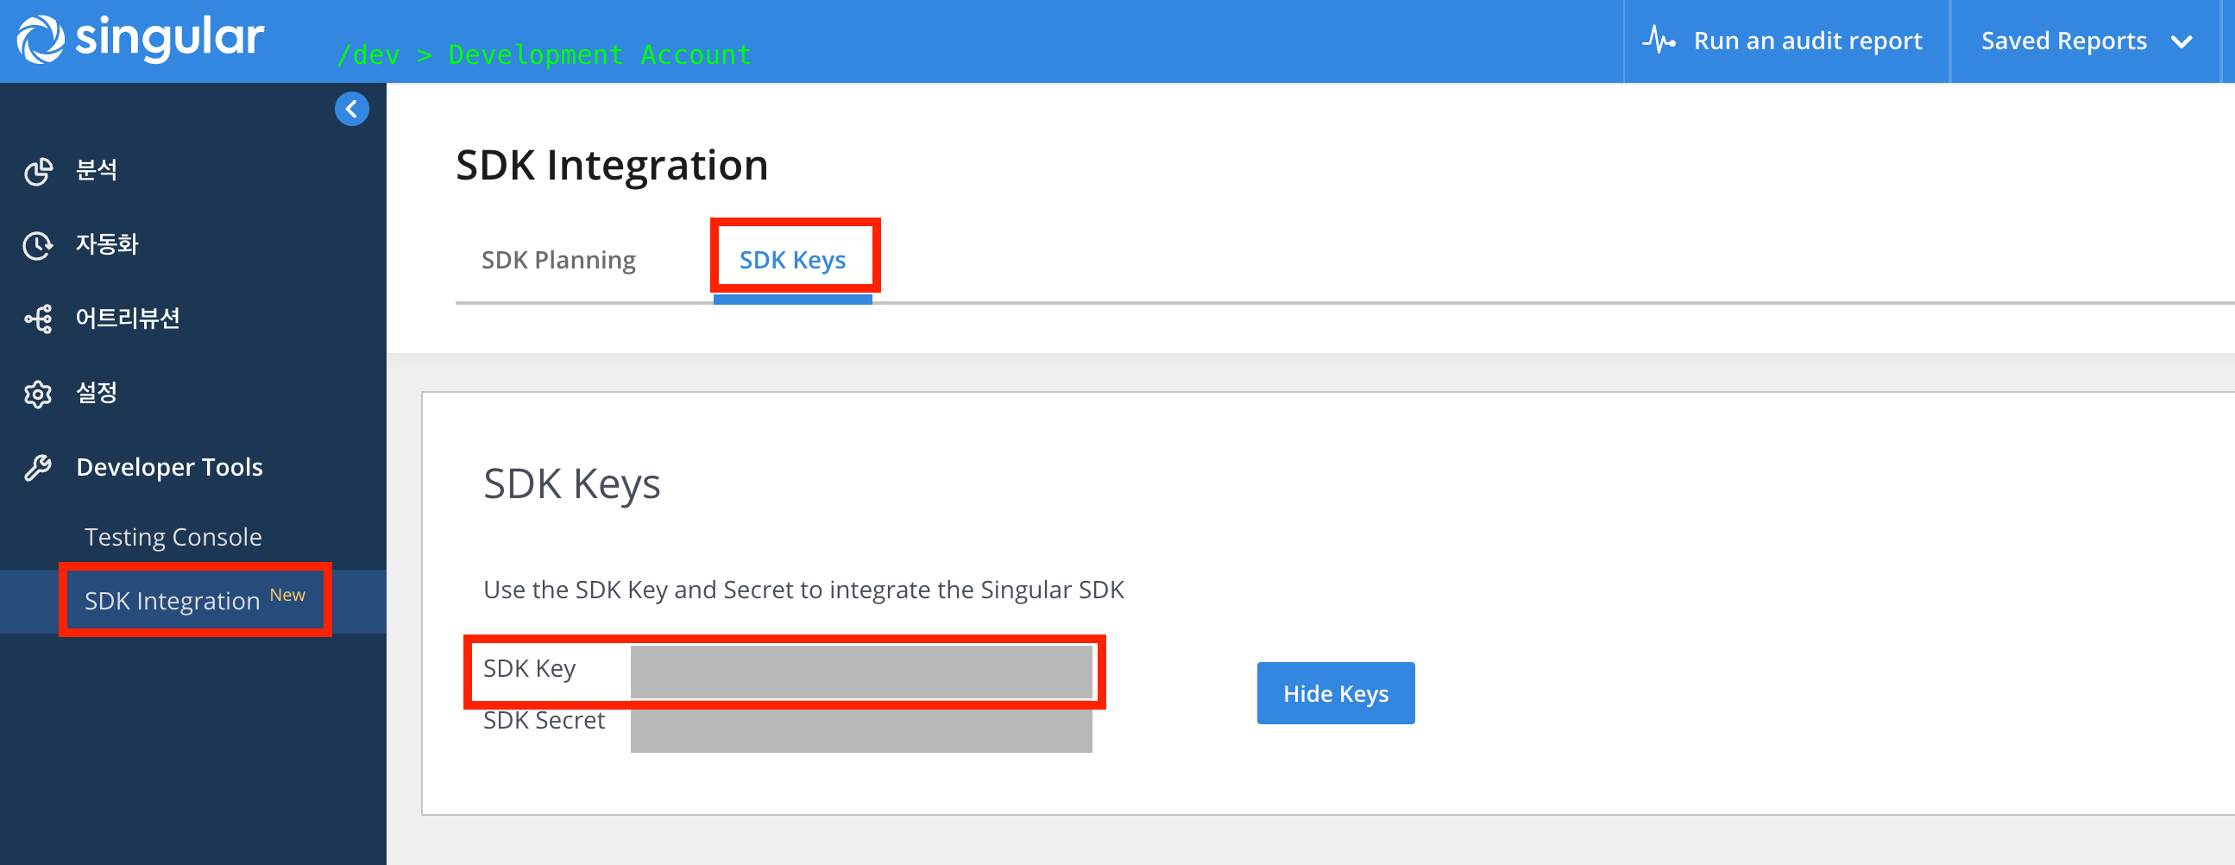Image resolution: width=2235 pixels, height=865 pixels.
Task: Collapse the Developer Tools menu section
Action: pos(169,468)
